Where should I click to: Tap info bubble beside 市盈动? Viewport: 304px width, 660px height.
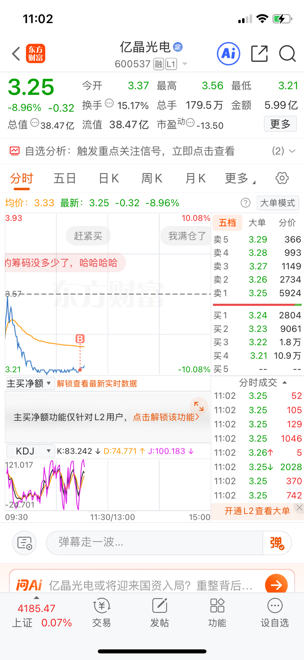190,123
